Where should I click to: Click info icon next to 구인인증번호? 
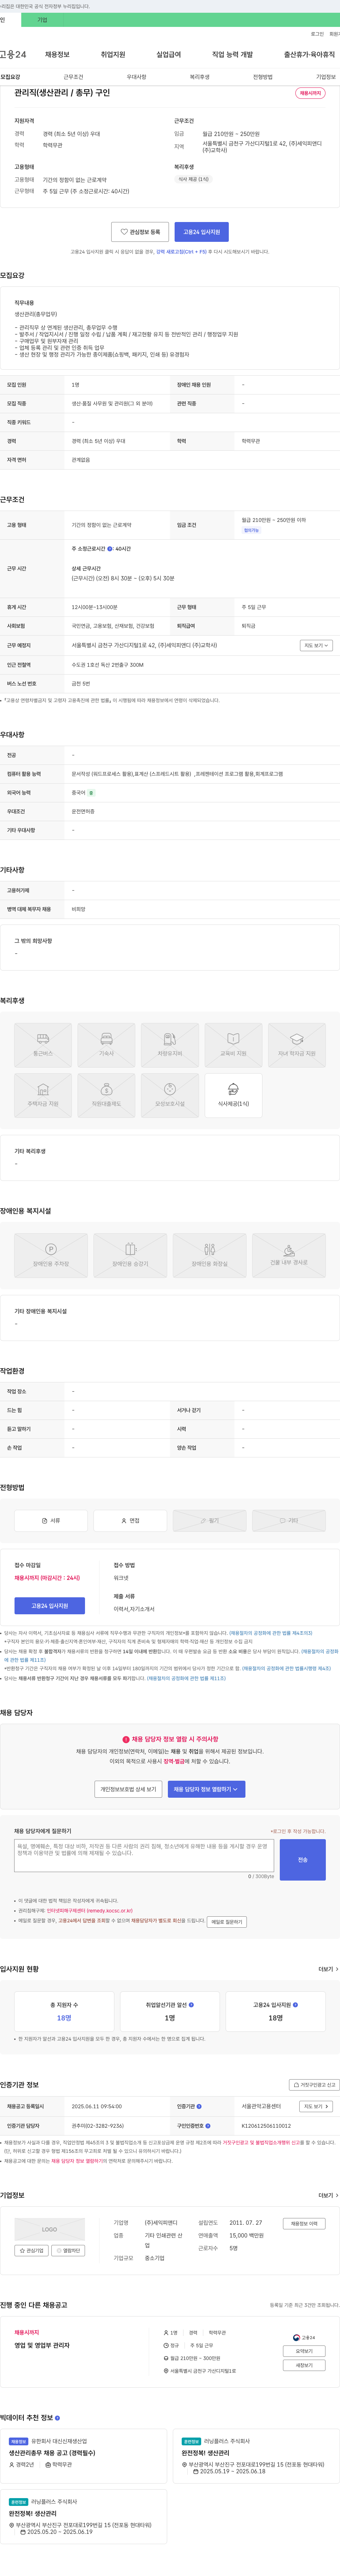(x=208, y=2126)
